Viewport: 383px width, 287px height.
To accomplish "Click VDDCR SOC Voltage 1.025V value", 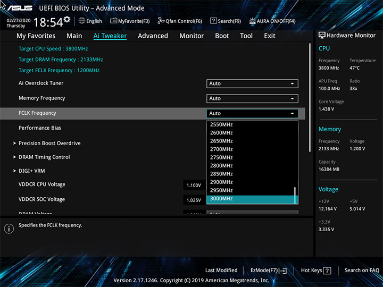I will (x=194, y=200).
